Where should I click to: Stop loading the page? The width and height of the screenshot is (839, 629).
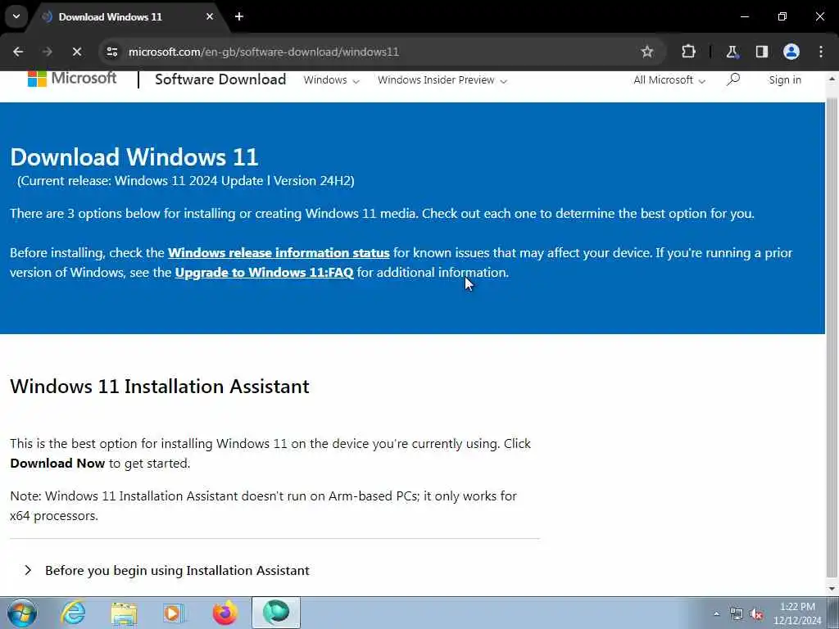[76, 52]
